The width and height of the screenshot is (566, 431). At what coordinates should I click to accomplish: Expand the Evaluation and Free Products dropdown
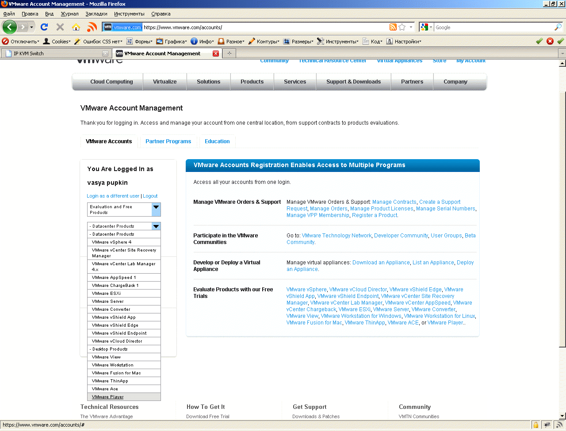coord(156,209)
